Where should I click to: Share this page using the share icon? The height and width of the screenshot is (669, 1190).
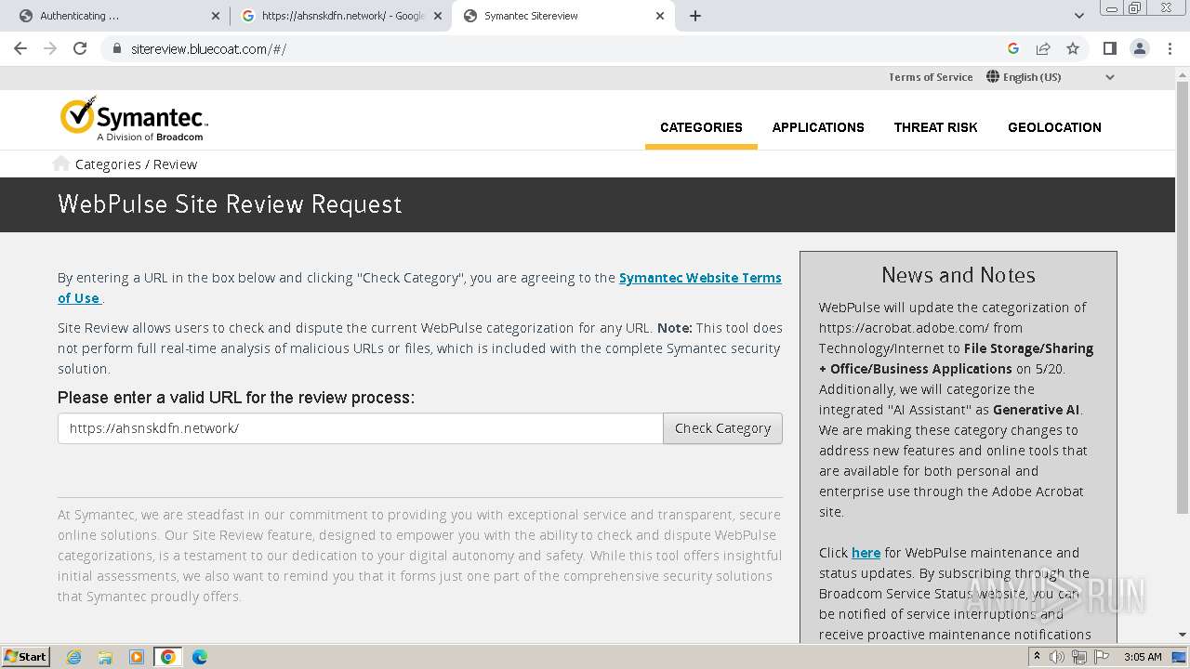pos(1043,48)
